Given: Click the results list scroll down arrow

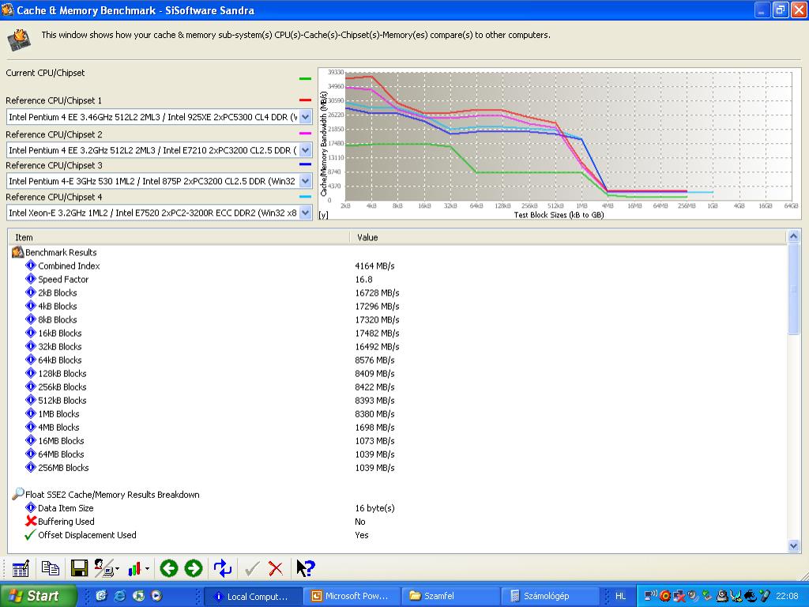Looking at the screenshot, I should [794, 546].
